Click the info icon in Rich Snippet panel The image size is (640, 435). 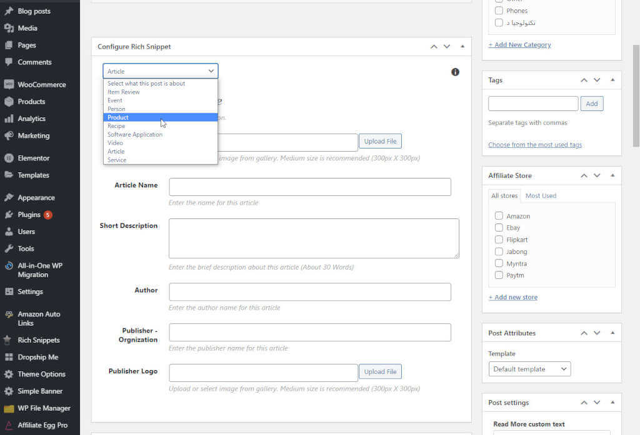pyautogui.click(x=455, y=72)
